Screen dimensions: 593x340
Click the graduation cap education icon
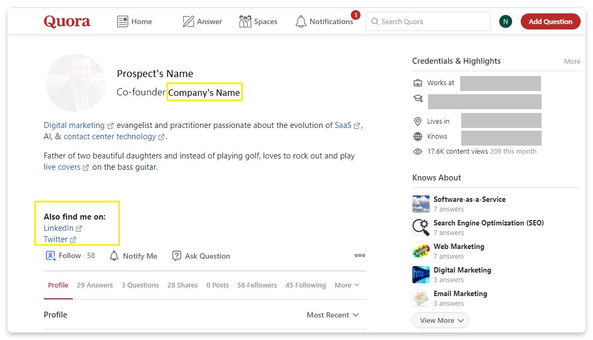pos(417,99)
